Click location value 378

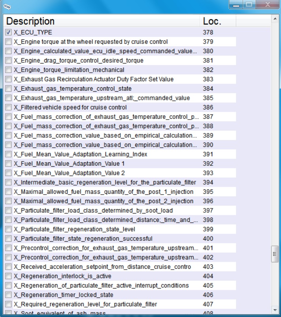[x=208, y=32]
